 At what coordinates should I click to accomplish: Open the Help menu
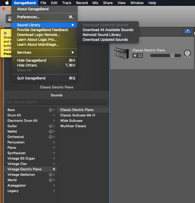point(152,3)
